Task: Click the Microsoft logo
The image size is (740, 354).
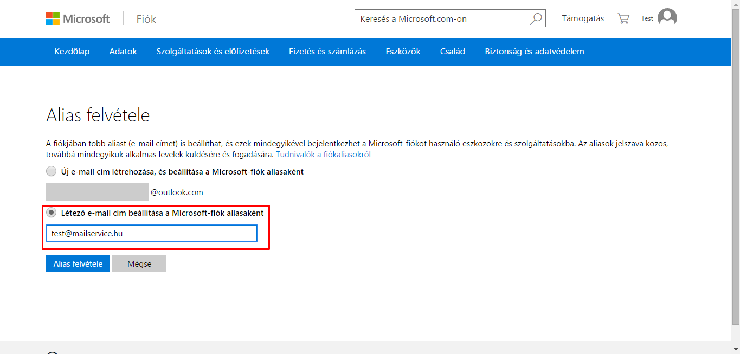Action: (x=78, y=19)
